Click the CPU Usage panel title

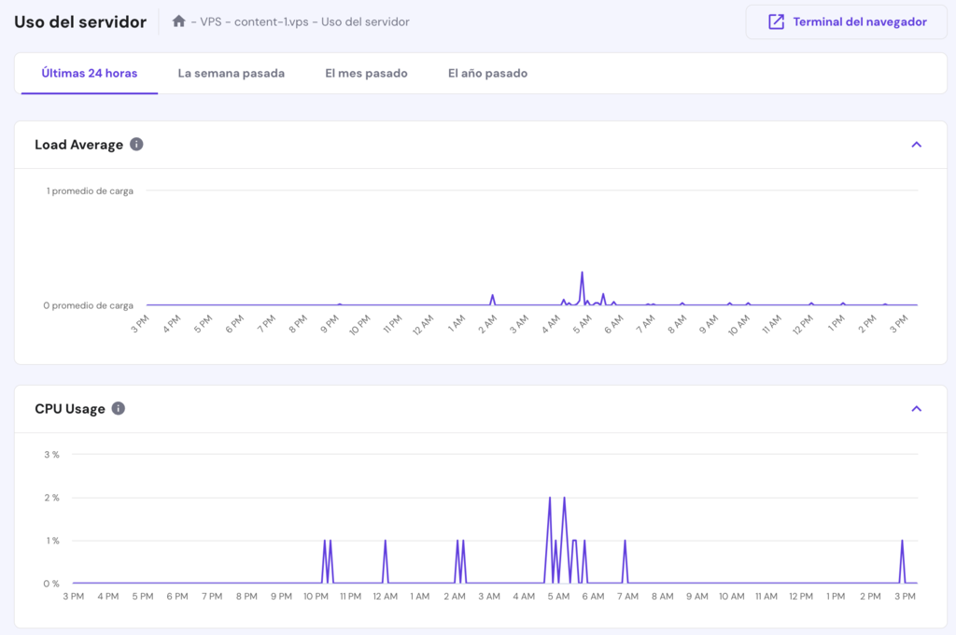(x=70, y=408)
